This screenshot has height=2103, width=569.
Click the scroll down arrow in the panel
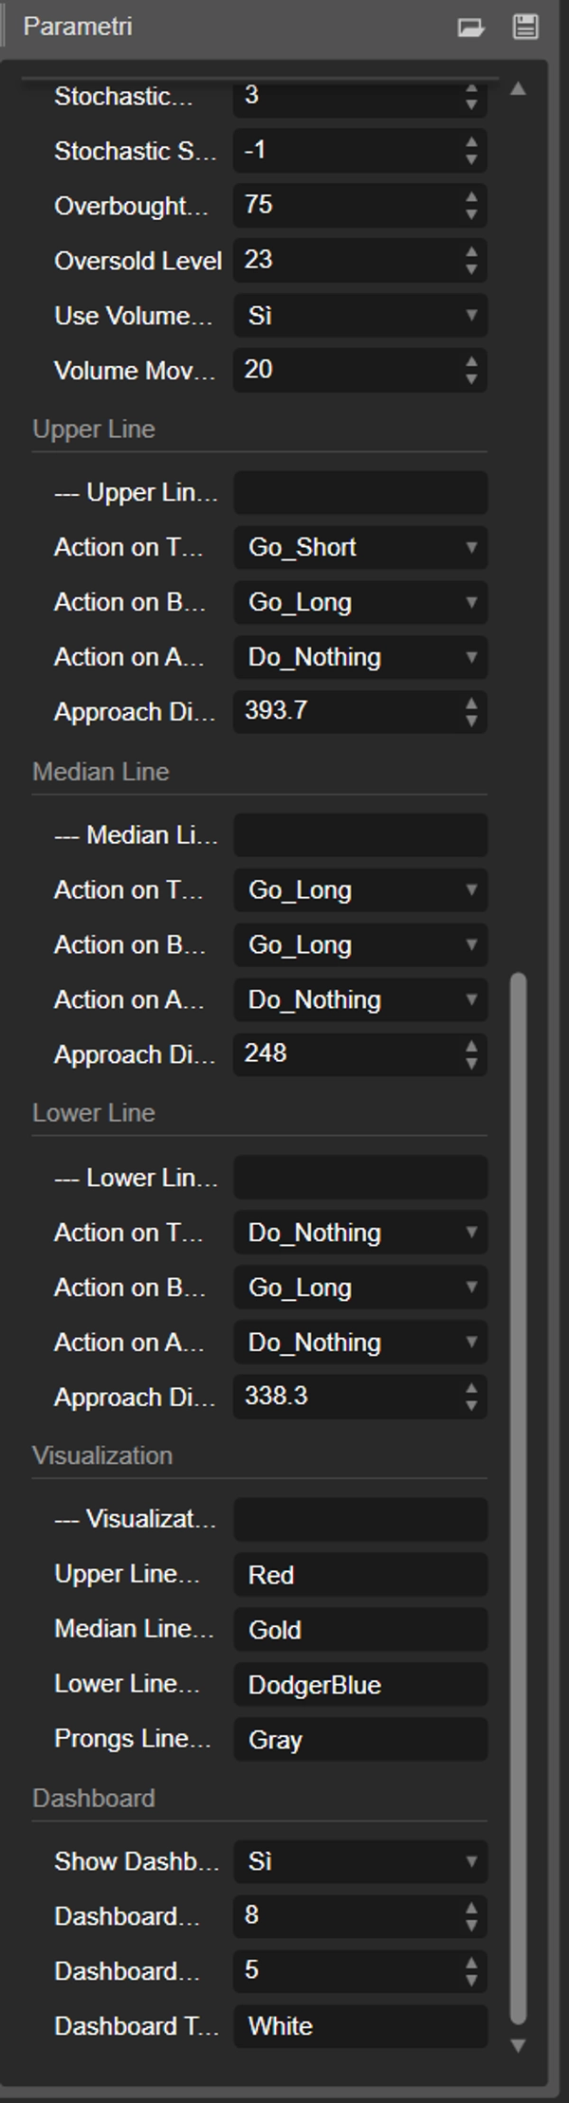518,2045
